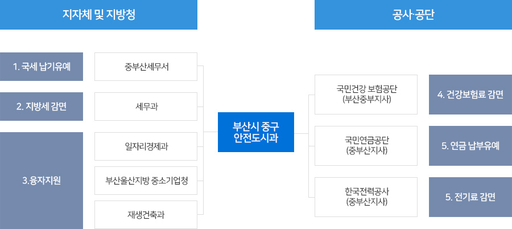Click the 한국전력공사 (중부산지사) box
Screen dimensions: 512x229
[x=366, y=197]
